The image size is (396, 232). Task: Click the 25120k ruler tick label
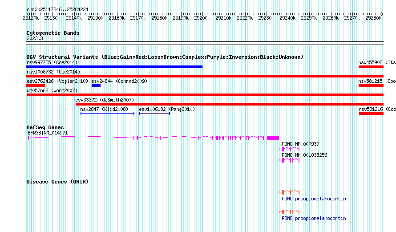[31, 18]
